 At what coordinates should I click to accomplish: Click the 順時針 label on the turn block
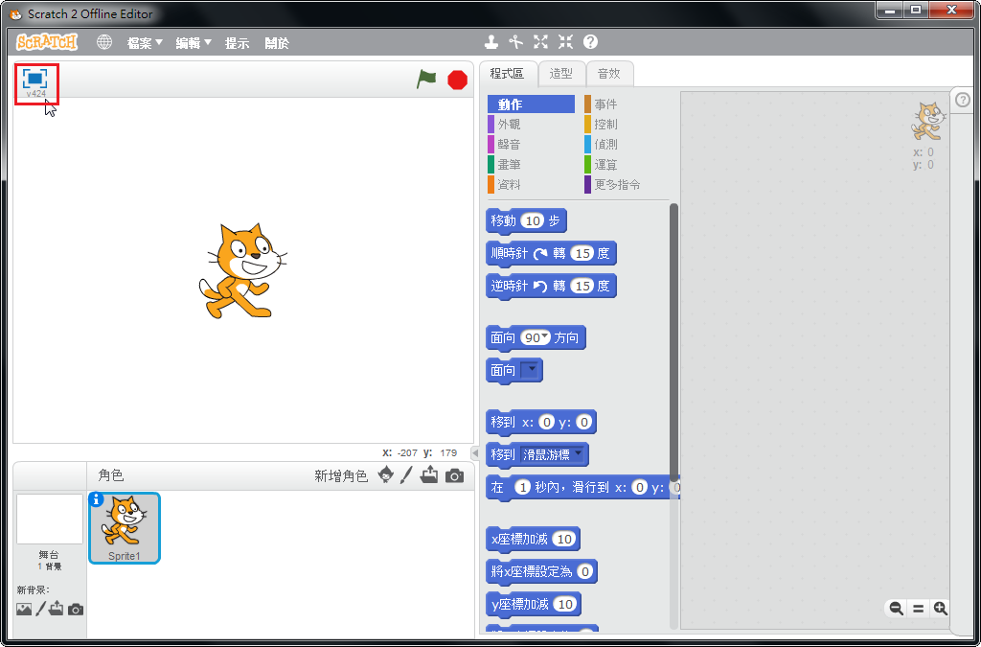click(510, 253)
